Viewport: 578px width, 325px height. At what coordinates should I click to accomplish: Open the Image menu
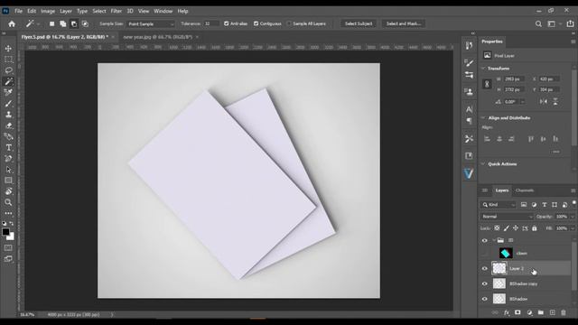click(x=48, y=11)
